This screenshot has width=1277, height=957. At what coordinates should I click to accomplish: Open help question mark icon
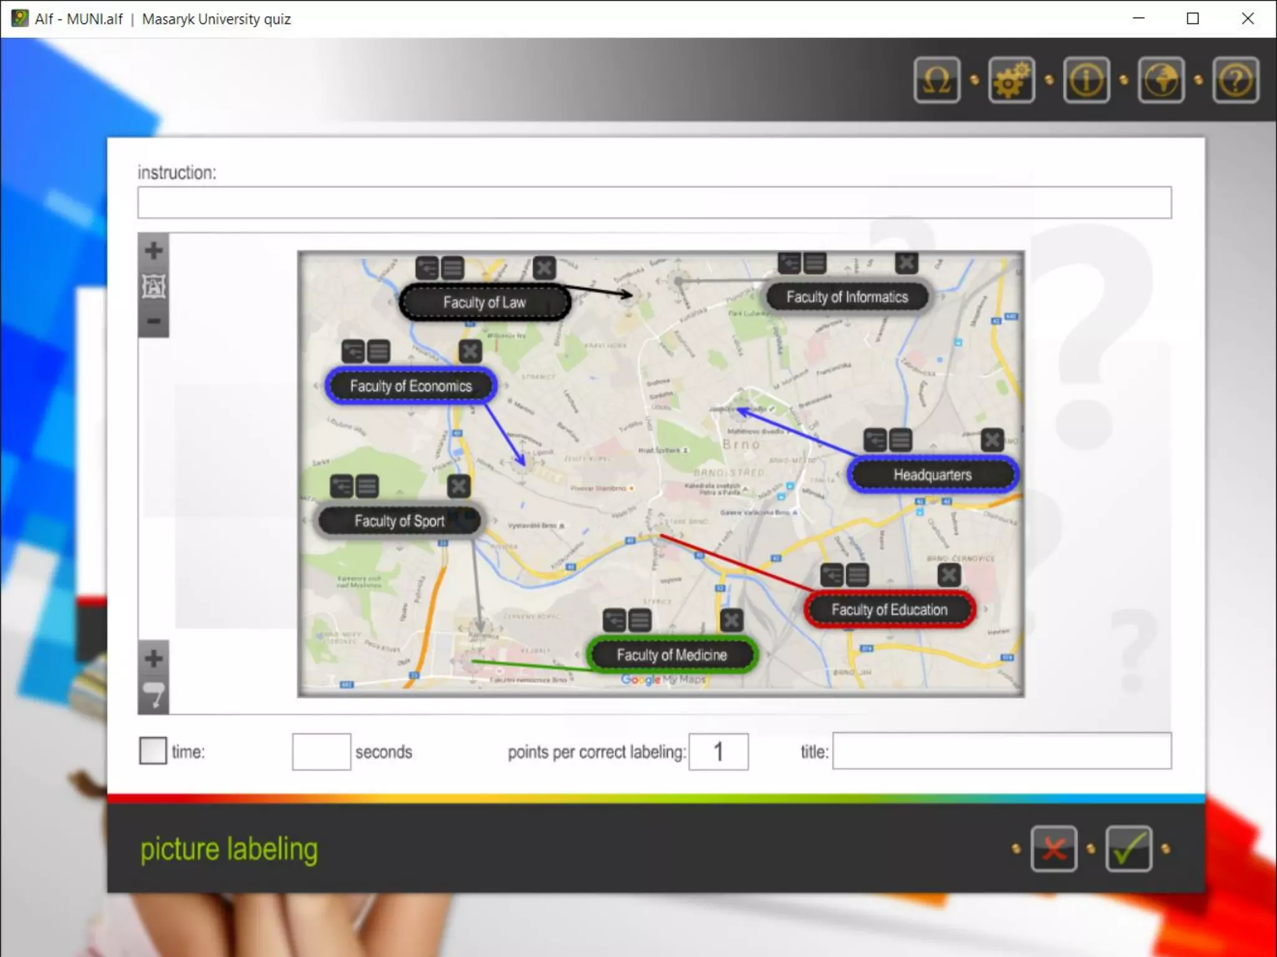pos(1235,80)
